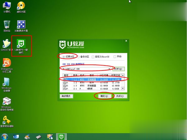Launch U教授PE一键装机 desktop shortcut
Screen dimensions: 187x140
point(21,46)
